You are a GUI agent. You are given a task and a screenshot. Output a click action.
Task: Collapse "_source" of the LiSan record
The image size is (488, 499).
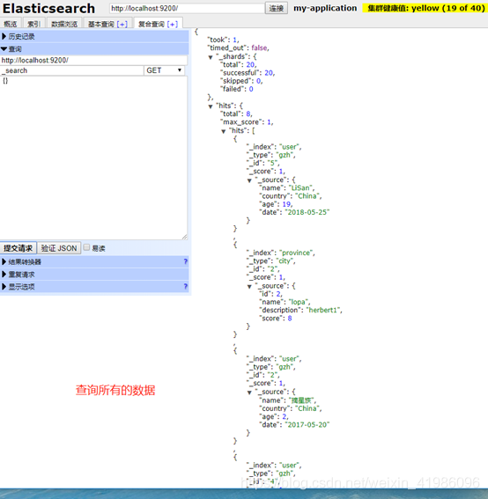click(x=249, y=180)
